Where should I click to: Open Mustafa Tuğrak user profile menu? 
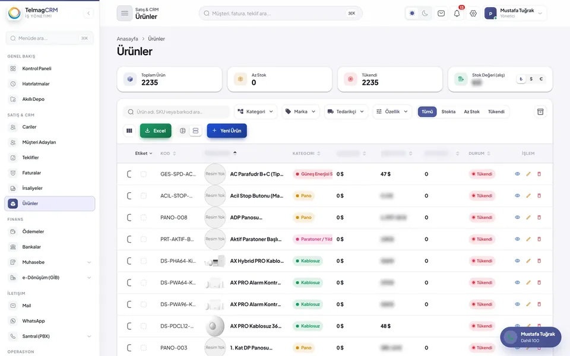click(515, 14)
